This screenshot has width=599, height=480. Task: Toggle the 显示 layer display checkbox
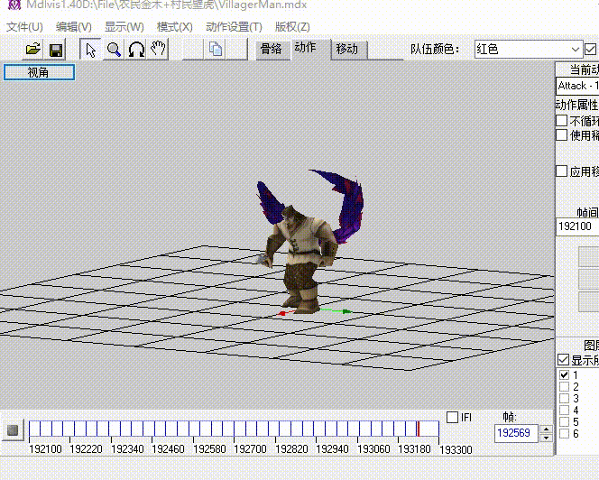(564, 360)
